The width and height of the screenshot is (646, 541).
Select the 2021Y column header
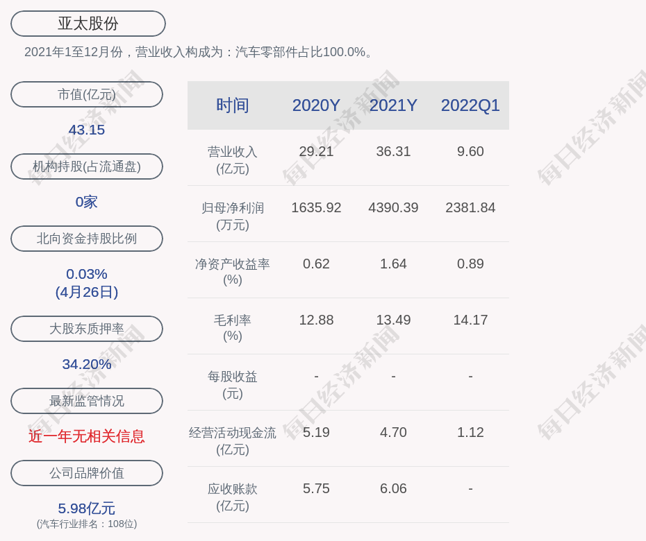[393, 105]
